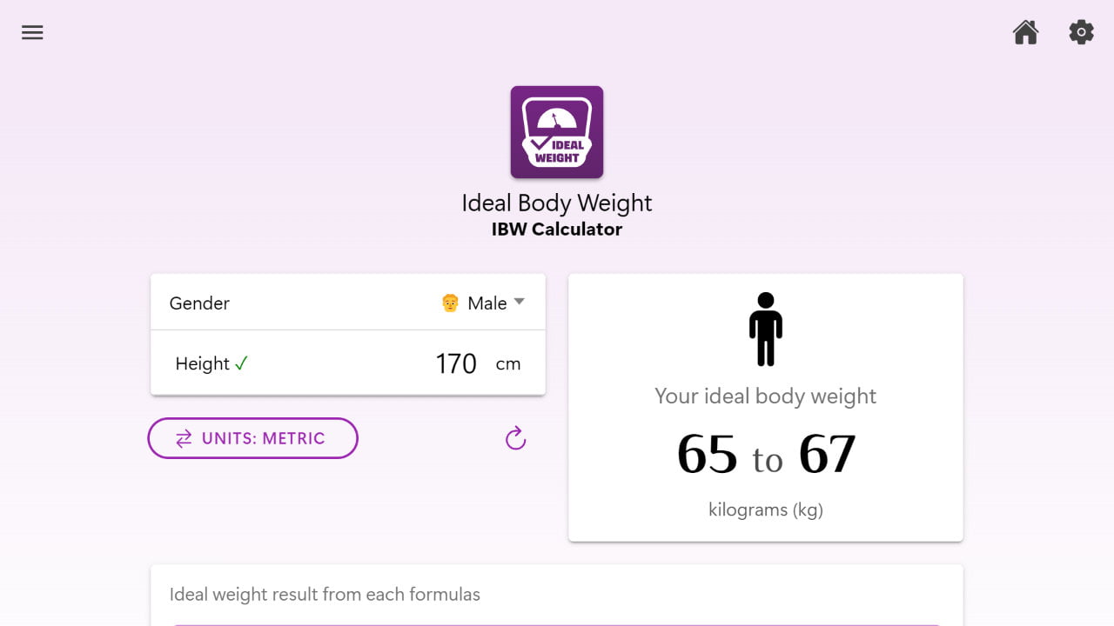Click the swap arrows icon on units button

click(x=184, y=438)
